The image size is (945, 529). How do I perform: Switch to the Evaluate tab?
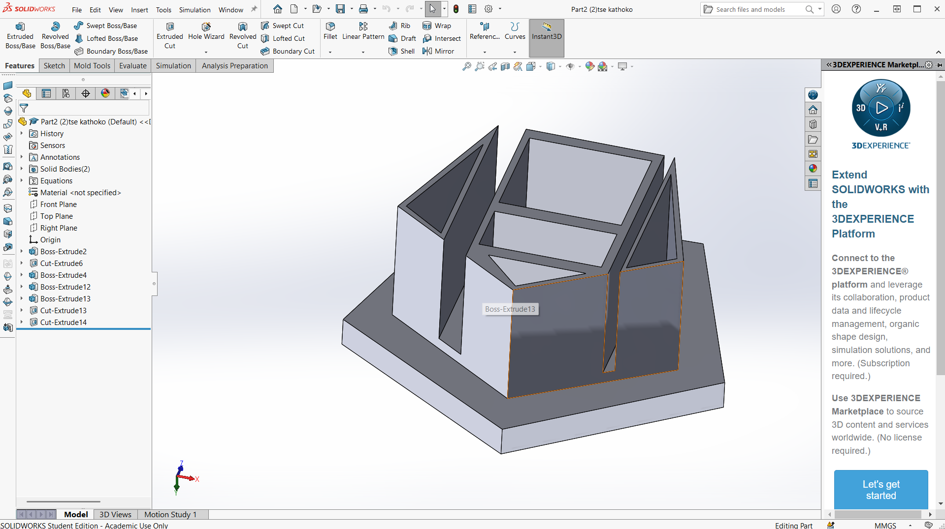coord(133,66)
